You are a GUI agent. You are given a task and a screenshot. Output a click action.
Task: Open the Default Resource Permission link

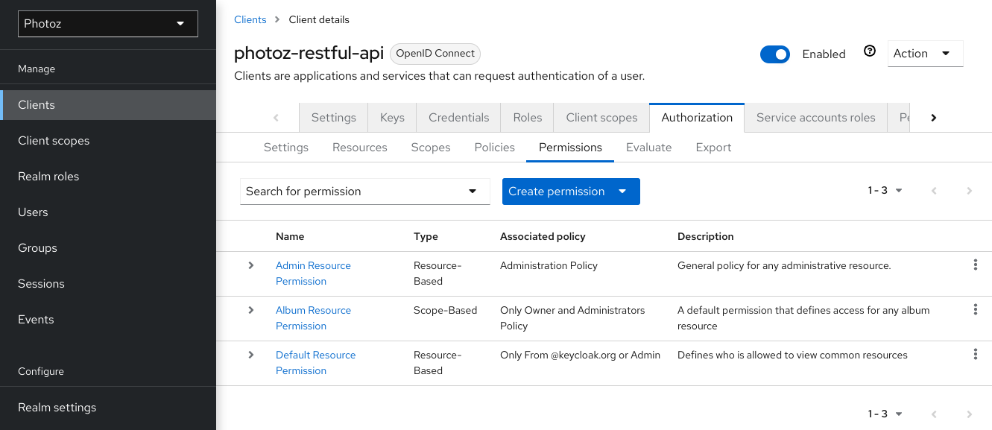[315, 362]
